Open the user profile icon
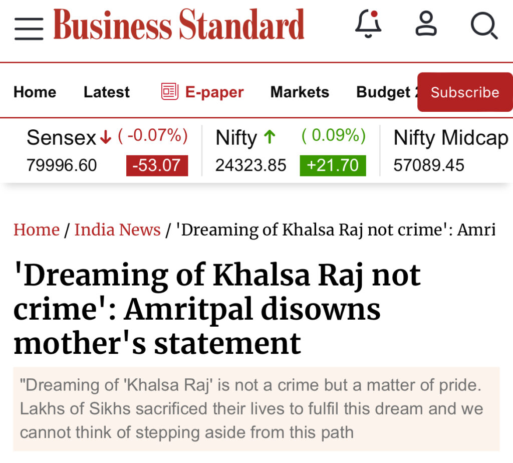513x463 pixels. coord(426,23)
